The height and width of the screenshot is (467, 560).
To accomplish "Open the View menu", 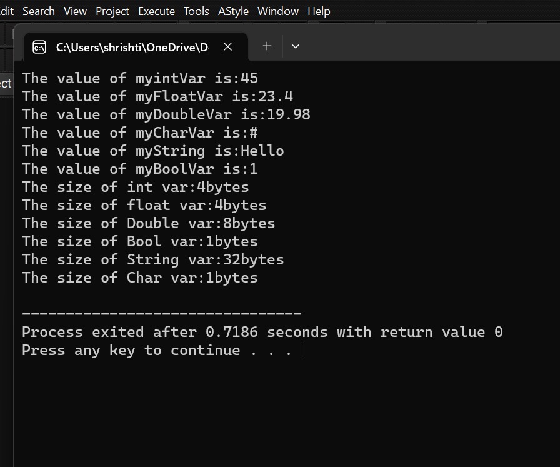I will (75, 11).
